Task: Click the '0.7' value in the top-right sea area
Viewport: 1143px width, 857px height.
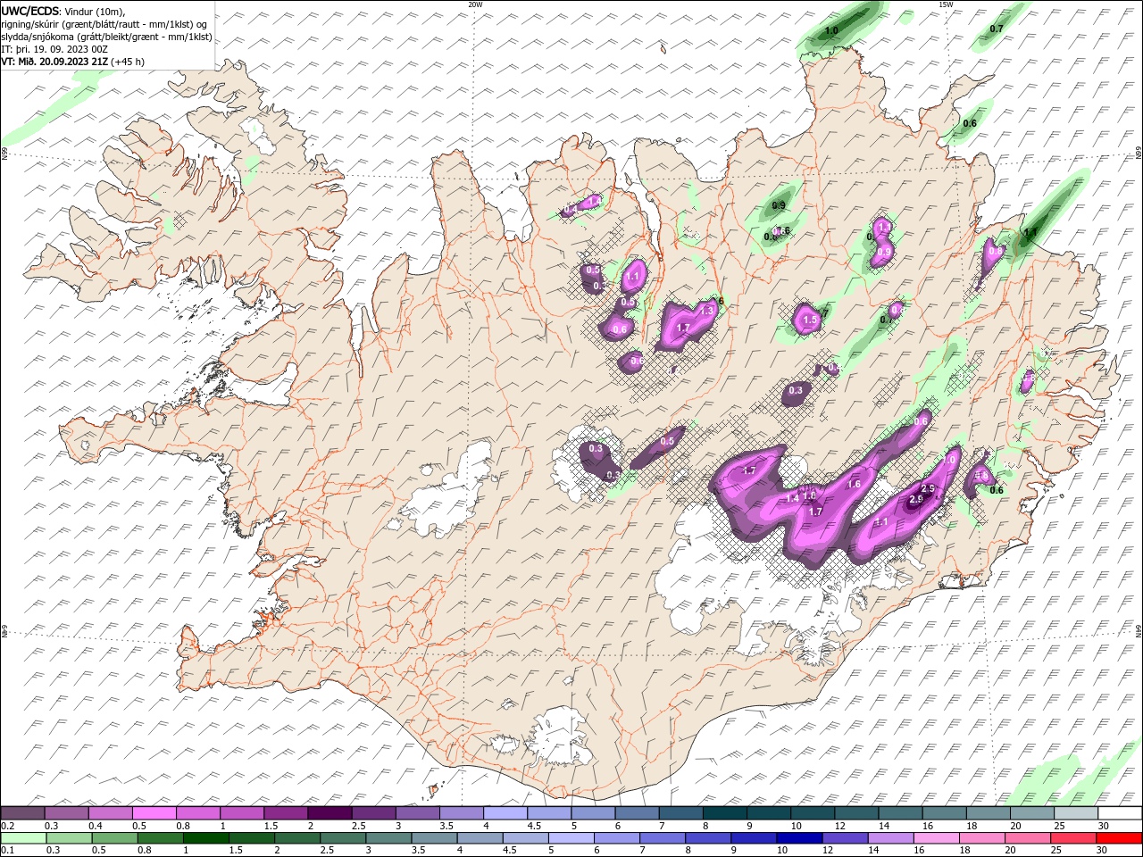Action: (997, 29)
